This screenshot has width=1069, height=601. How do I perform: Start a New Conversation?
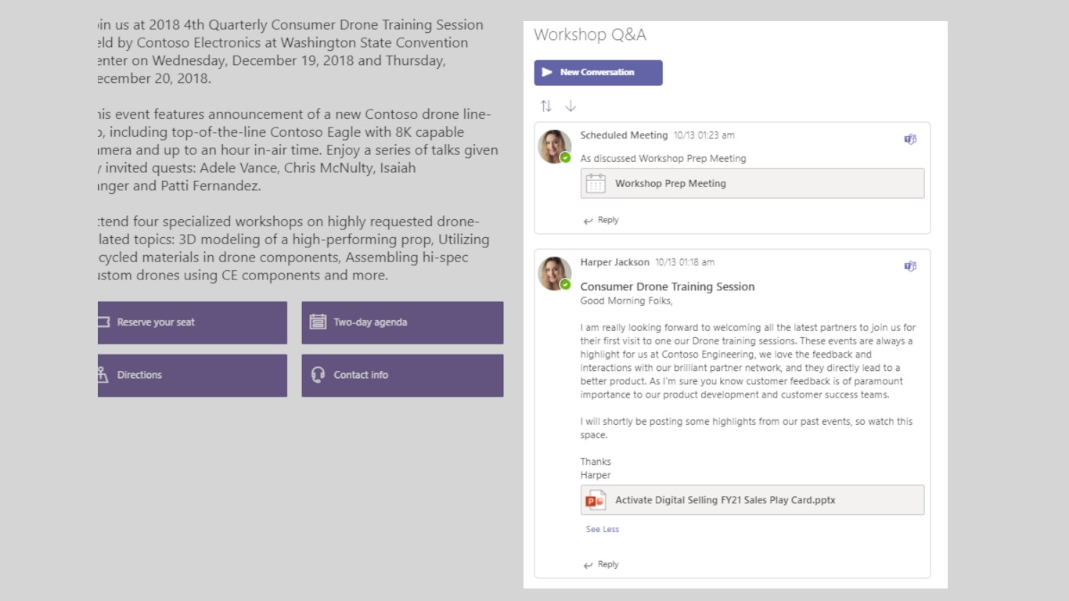coord(598,73)
